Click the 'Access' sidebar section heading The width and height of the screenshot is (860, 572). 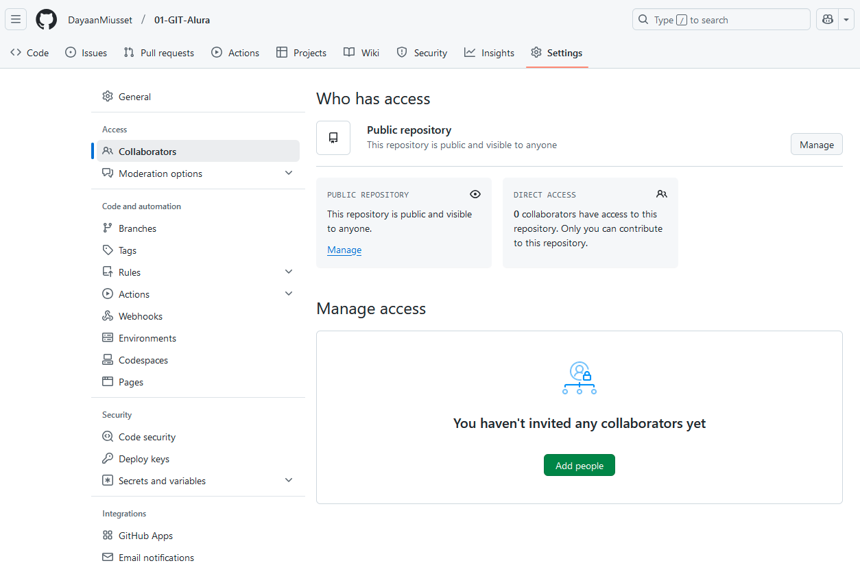coord(115,130)
